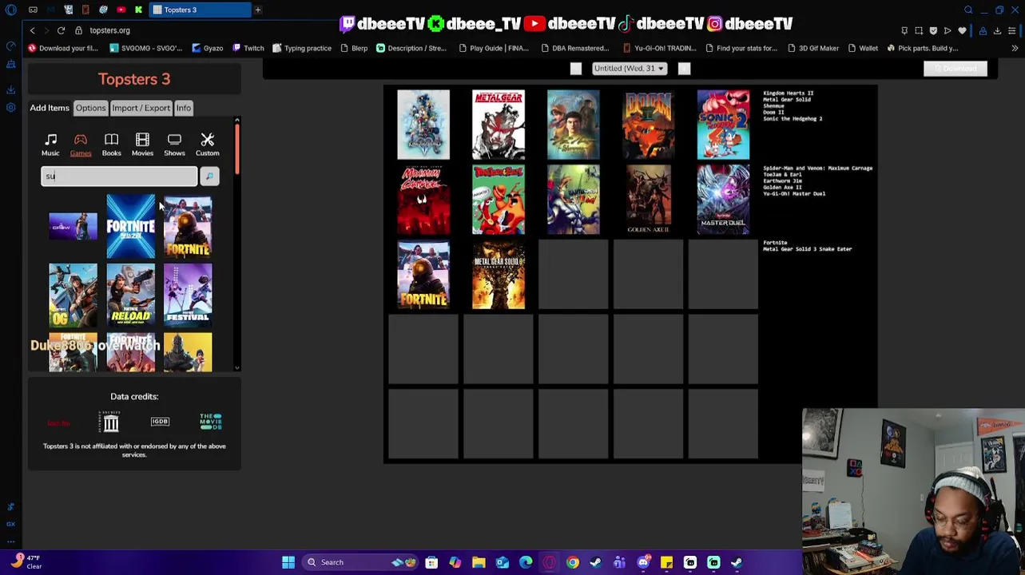Click the small button right of chart selector

click(x=684, y=69)
